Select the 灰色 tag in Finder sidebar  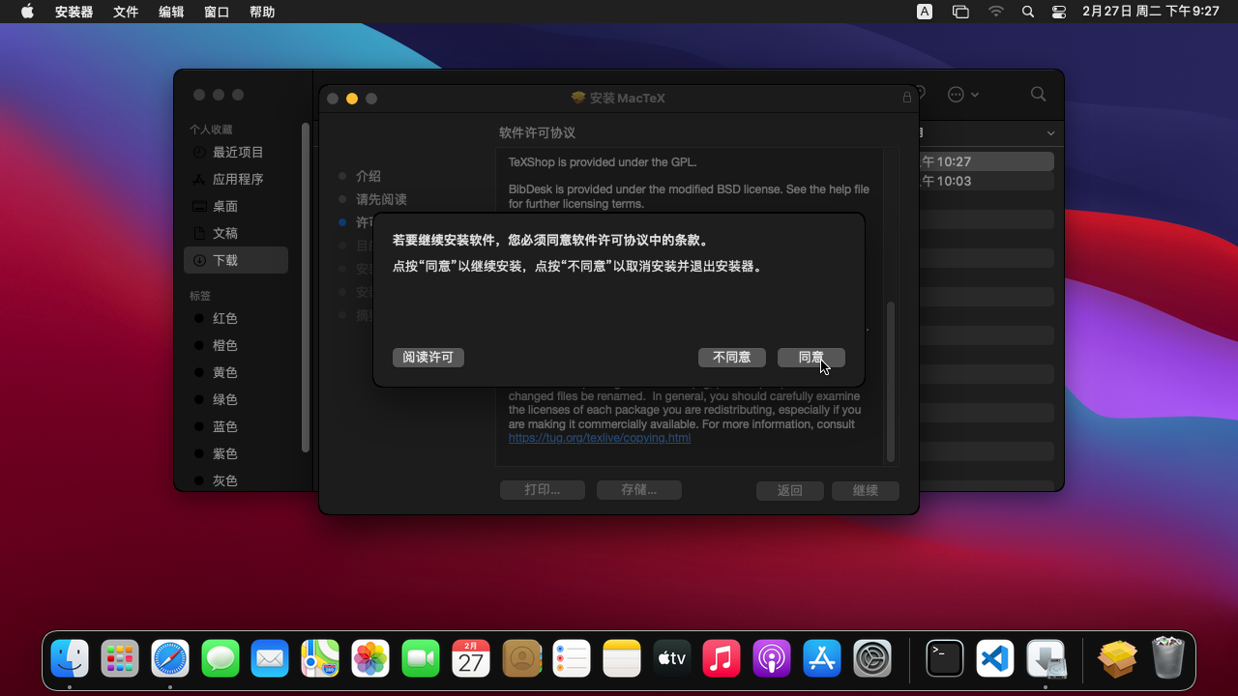[236, 480]
